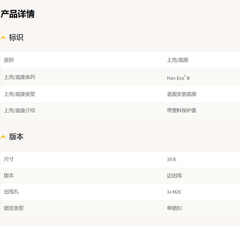Click the 上壳/底座类型 label

pyautogui.click(x=20, y=94)
